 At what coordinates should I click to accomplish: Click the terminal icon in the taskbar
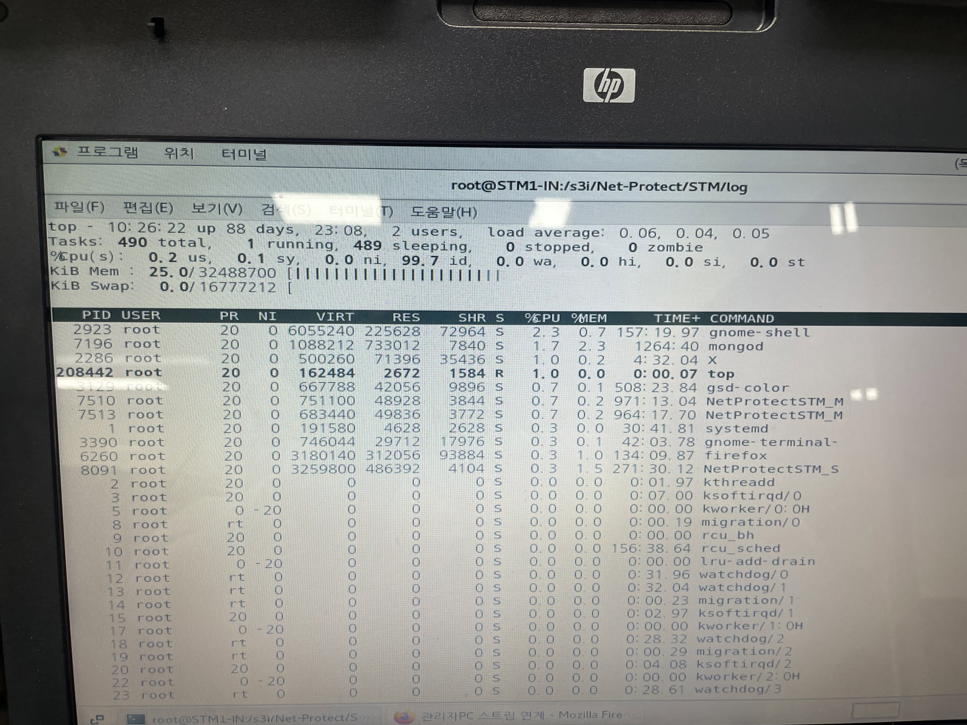click(x=135, y=719)
